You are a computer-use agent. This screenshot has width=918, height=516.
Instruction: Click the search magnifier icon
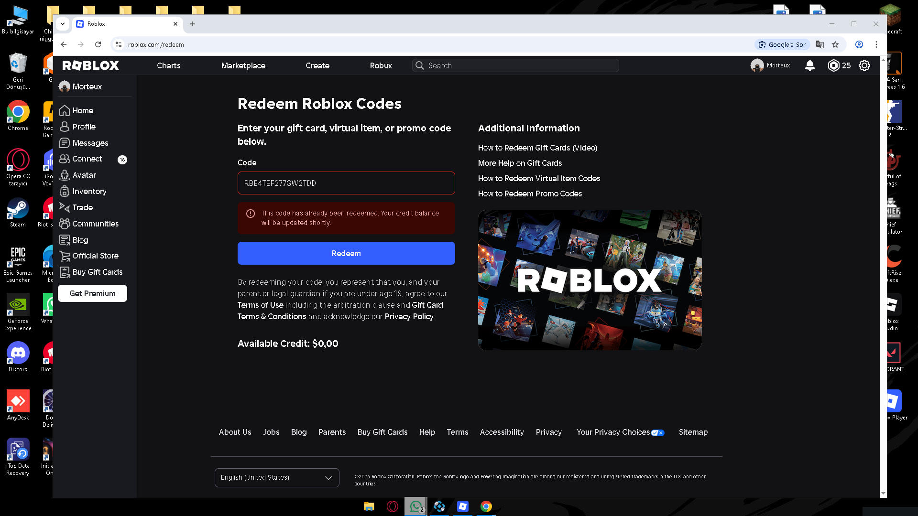click(x=420, y=65)
